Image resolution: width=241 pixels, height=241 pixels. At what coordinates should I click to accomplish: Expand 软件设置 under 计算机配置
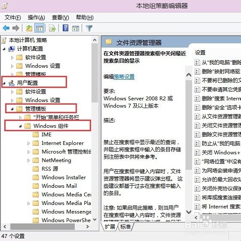coord(12,57)
